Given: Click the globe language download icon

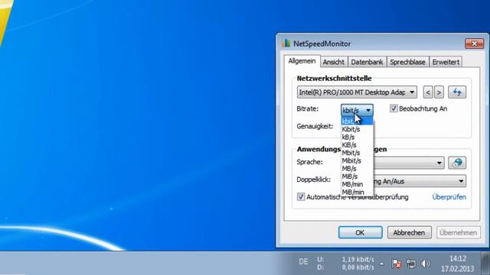Looking at the screenshot, I should click(457, 163).
